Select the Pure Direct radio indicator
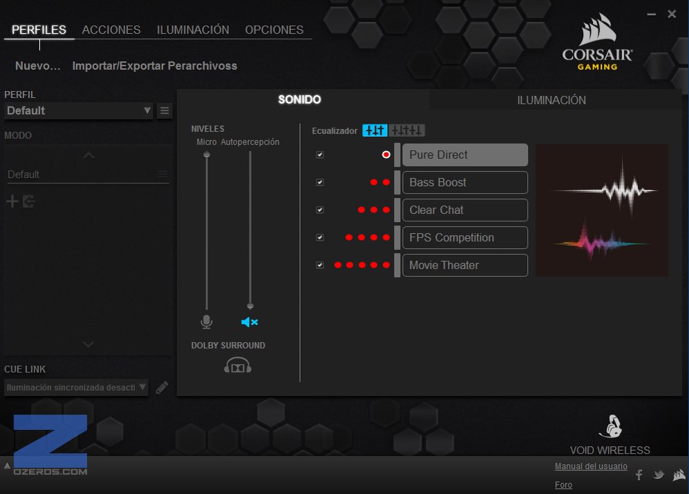This screenshot has height=494, width=689. point(386,155)
